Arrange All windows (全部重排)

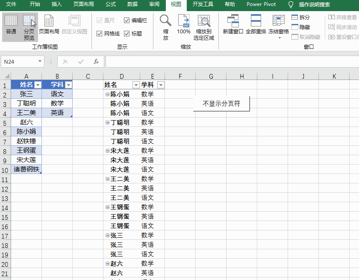(x=256, y=24)
